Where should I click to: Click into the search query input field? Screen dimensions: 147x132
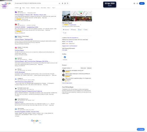[x=36, y=3]
